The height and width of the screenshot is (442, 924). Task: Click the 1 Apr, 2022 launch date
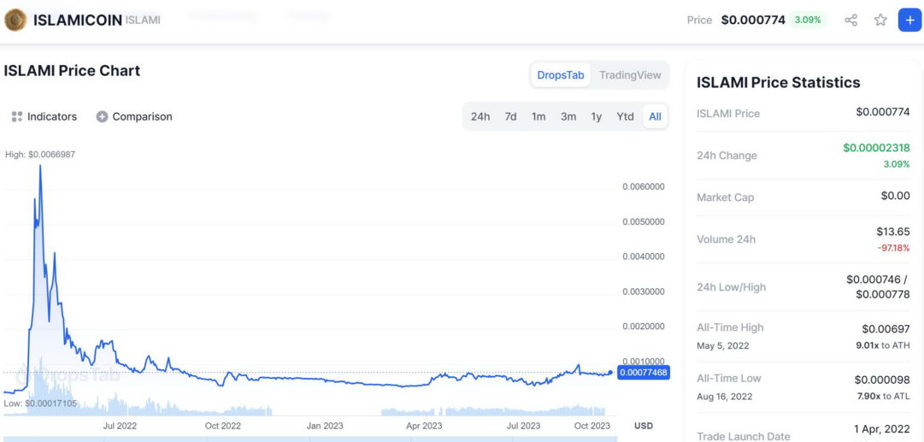click(881, 429)
